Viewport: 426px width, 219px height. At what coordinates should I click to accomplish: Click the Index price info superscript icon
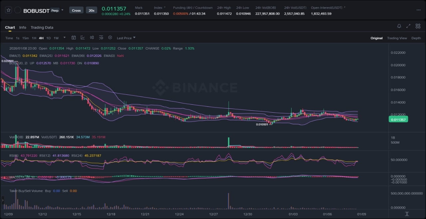coord(165,7)
